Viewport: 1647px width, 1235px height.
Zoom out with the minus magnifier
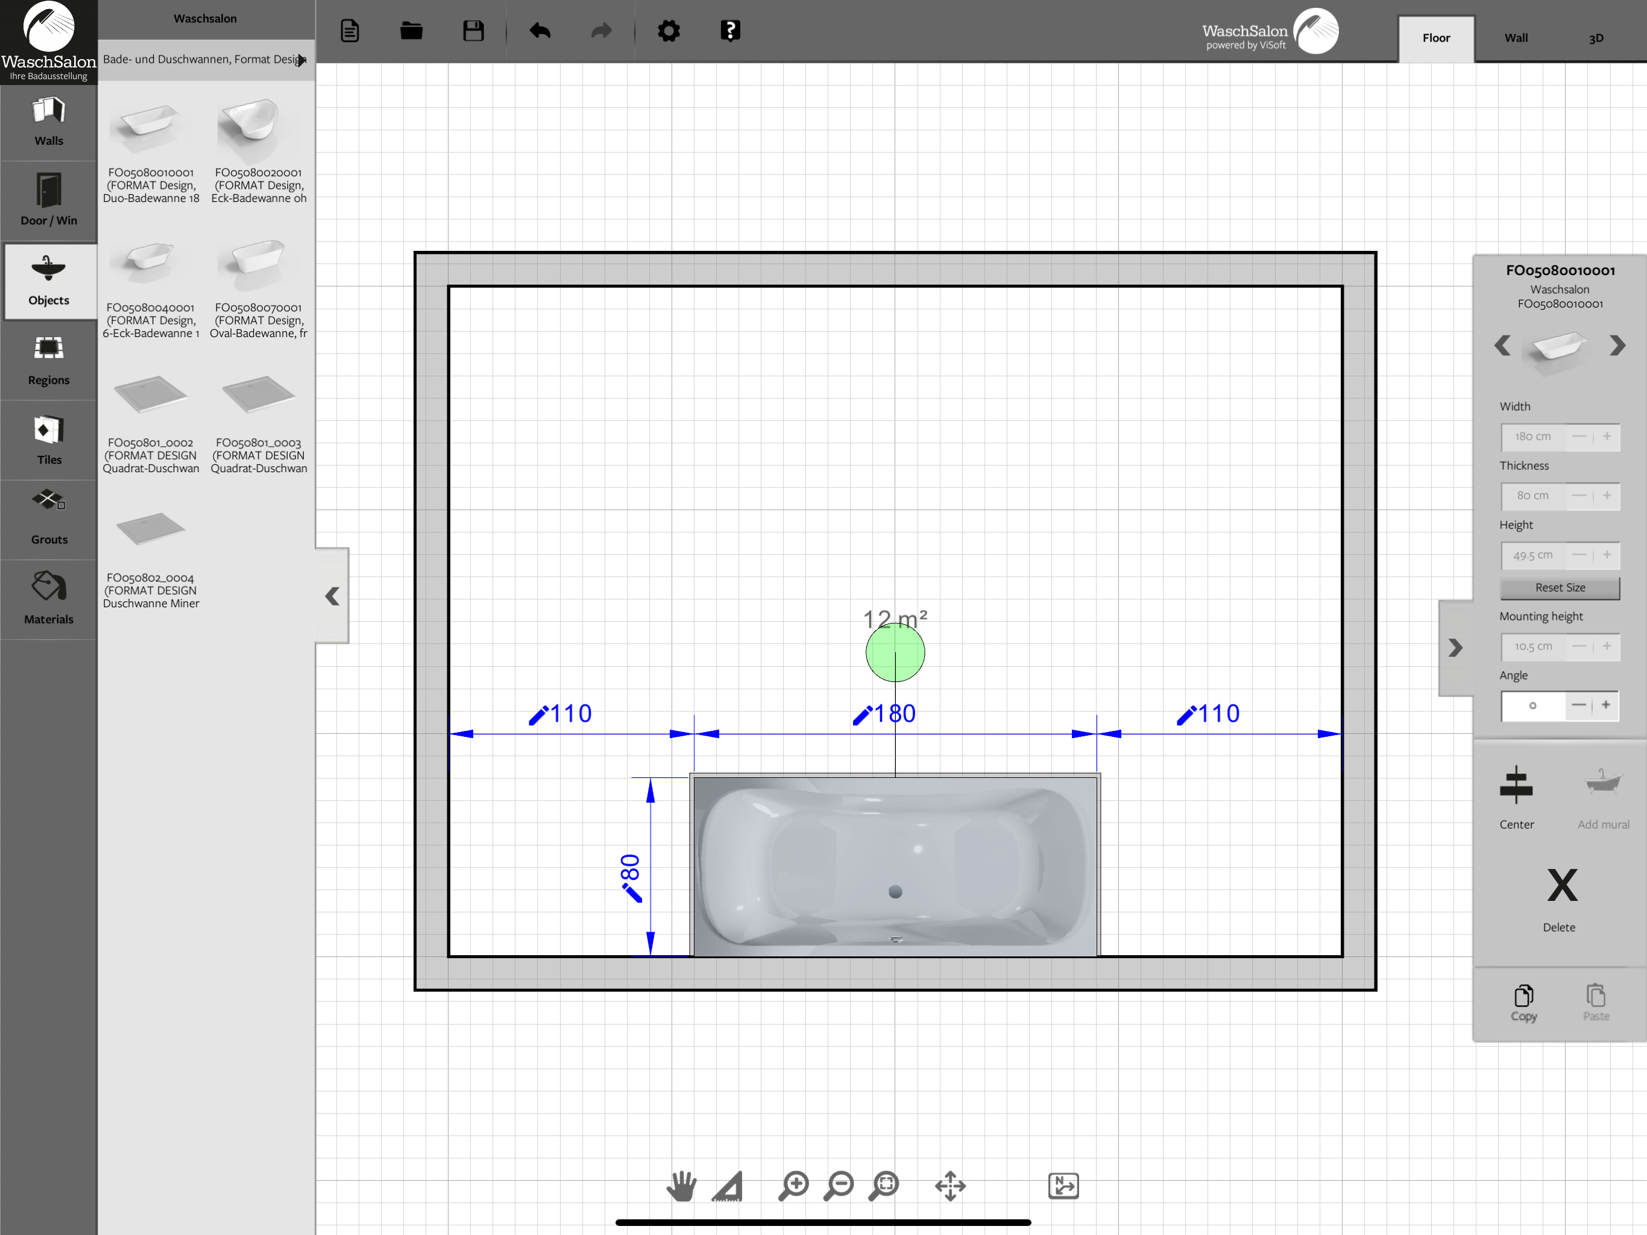click(839, 1185)
